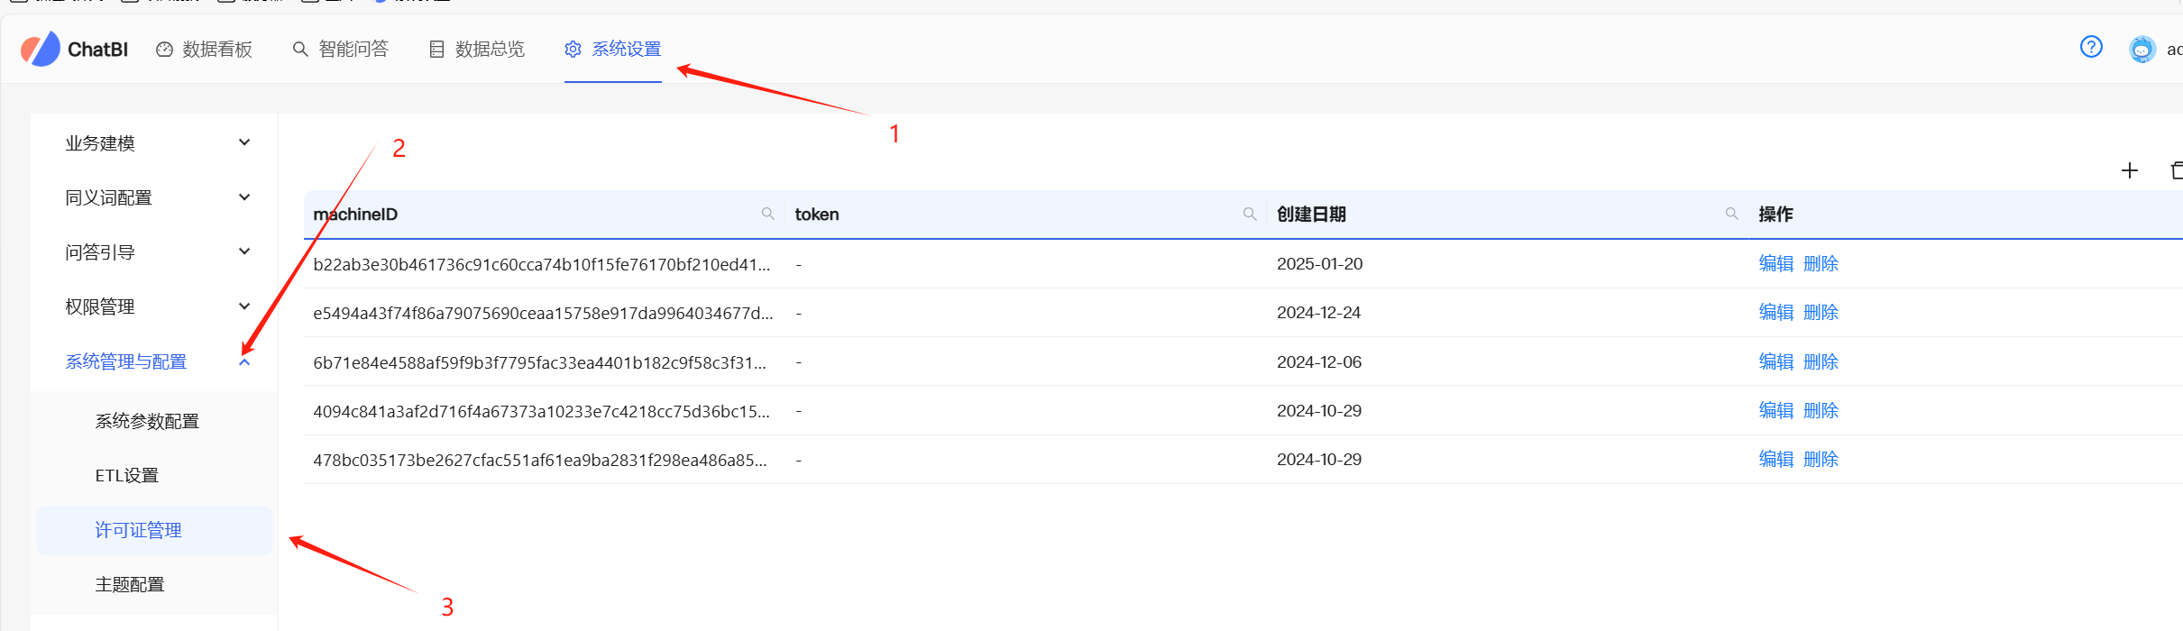Click the help question mark icon

click(2091, 47)
